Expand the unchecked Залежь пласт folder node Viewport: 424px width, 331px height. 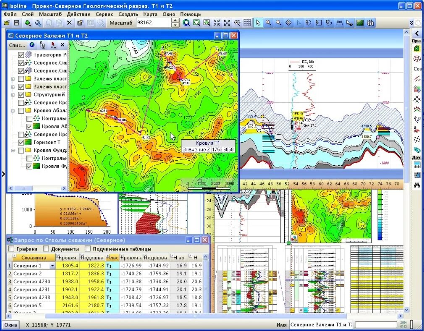[13, 79]
